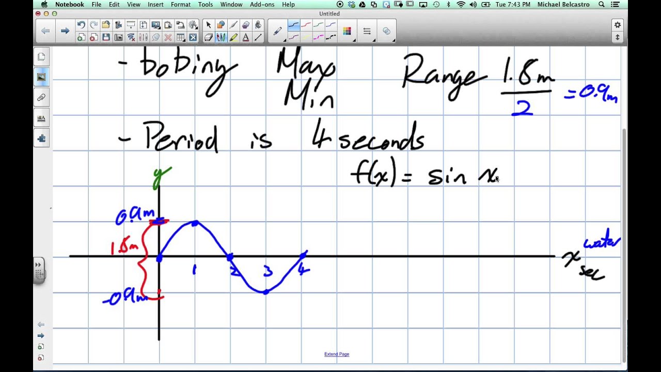The width and height of the screenshot is (661, 372).
Task: Go to the next page using the forward arrow
Action: (x=65, y=31)
